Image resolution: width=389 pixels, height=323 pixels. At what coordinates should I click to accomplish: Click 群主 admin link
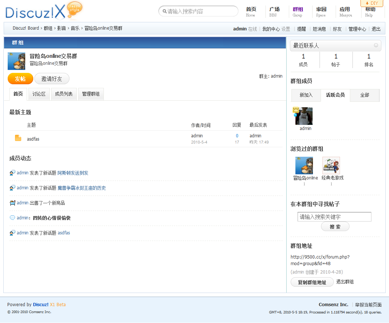click(277, 76)
